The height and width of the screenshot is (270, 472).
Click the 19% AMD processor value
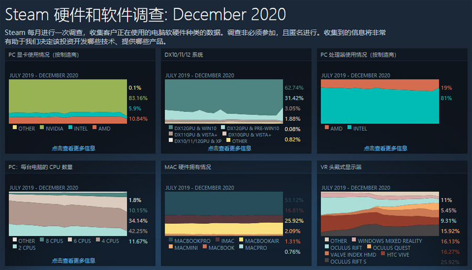(446, 88)
